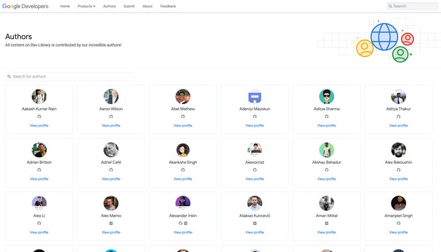
Task: Click the name Aliaksei Kuncevič
Action: click(x=255, y=216)
